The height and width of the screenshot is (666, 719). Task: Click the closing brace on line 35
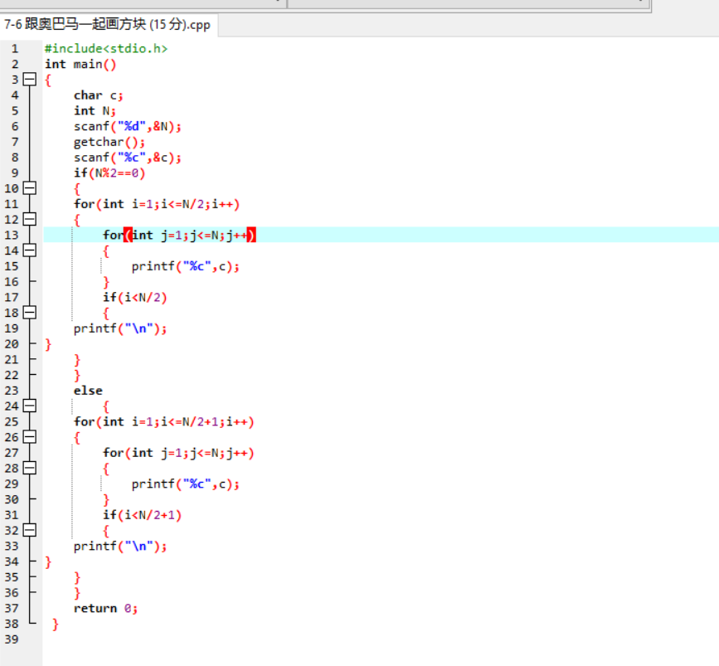point(77,578)
